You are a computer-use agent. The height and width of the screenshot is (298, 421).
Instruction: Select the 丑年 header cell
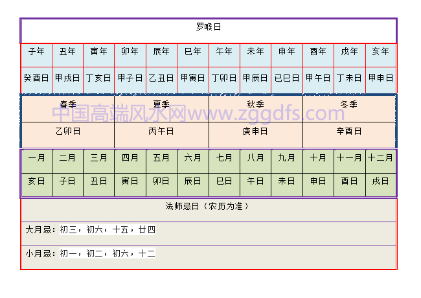[67, 55]
